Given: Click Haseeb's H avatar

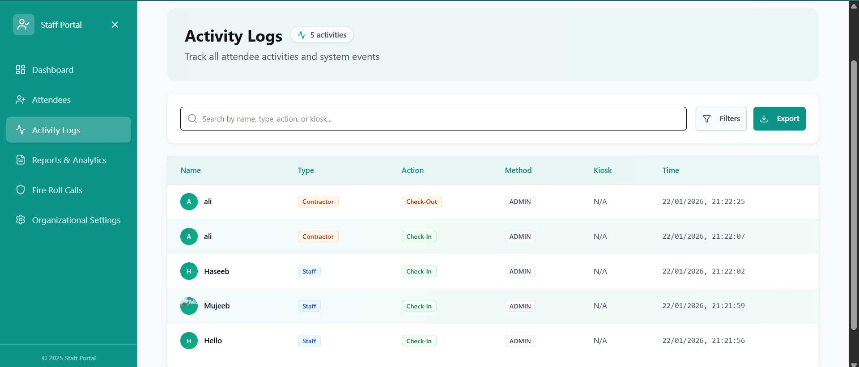Looking at the screenshot, I should pos(189,271).
